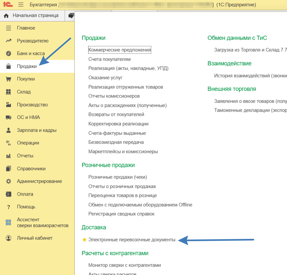Image resolution: width=287 pixels, height=275 pixels.
Task: Open the discussions chat bubble icon
Action: (x=71, y=15)
